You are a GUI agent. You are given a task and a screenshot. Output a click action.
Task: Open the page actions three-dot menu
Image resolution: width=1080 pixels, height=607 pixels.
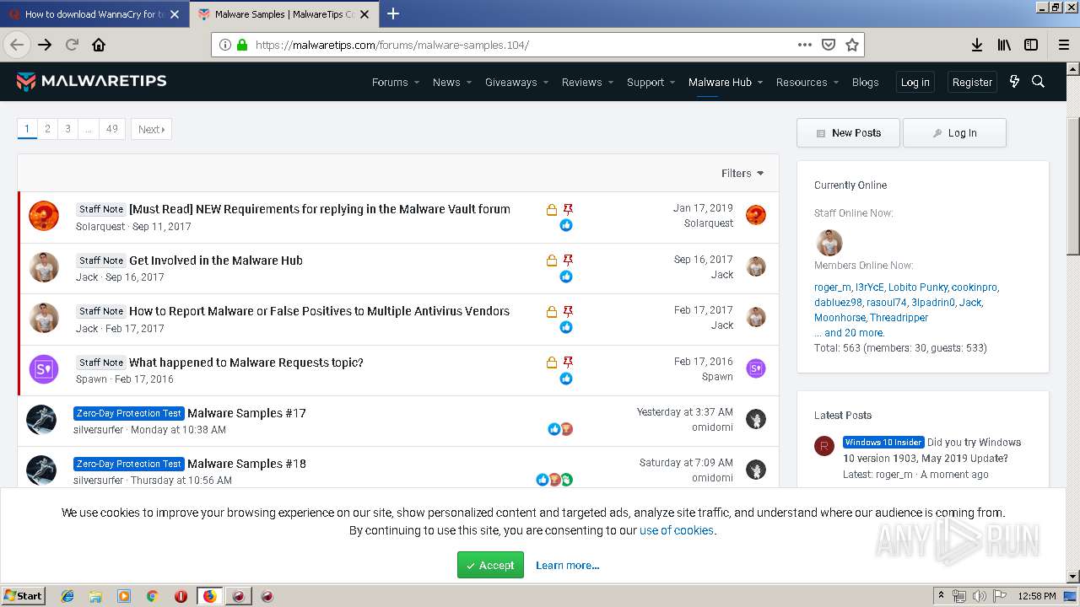805,45
